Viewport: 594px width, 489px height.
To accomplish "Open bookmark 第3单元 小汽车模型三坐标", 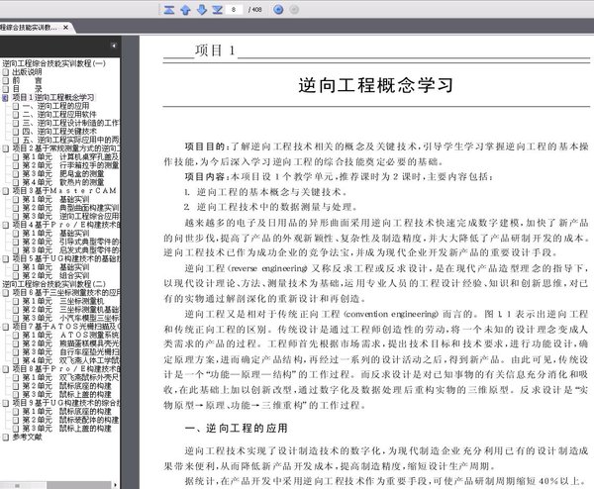I will tap(71, 318).
